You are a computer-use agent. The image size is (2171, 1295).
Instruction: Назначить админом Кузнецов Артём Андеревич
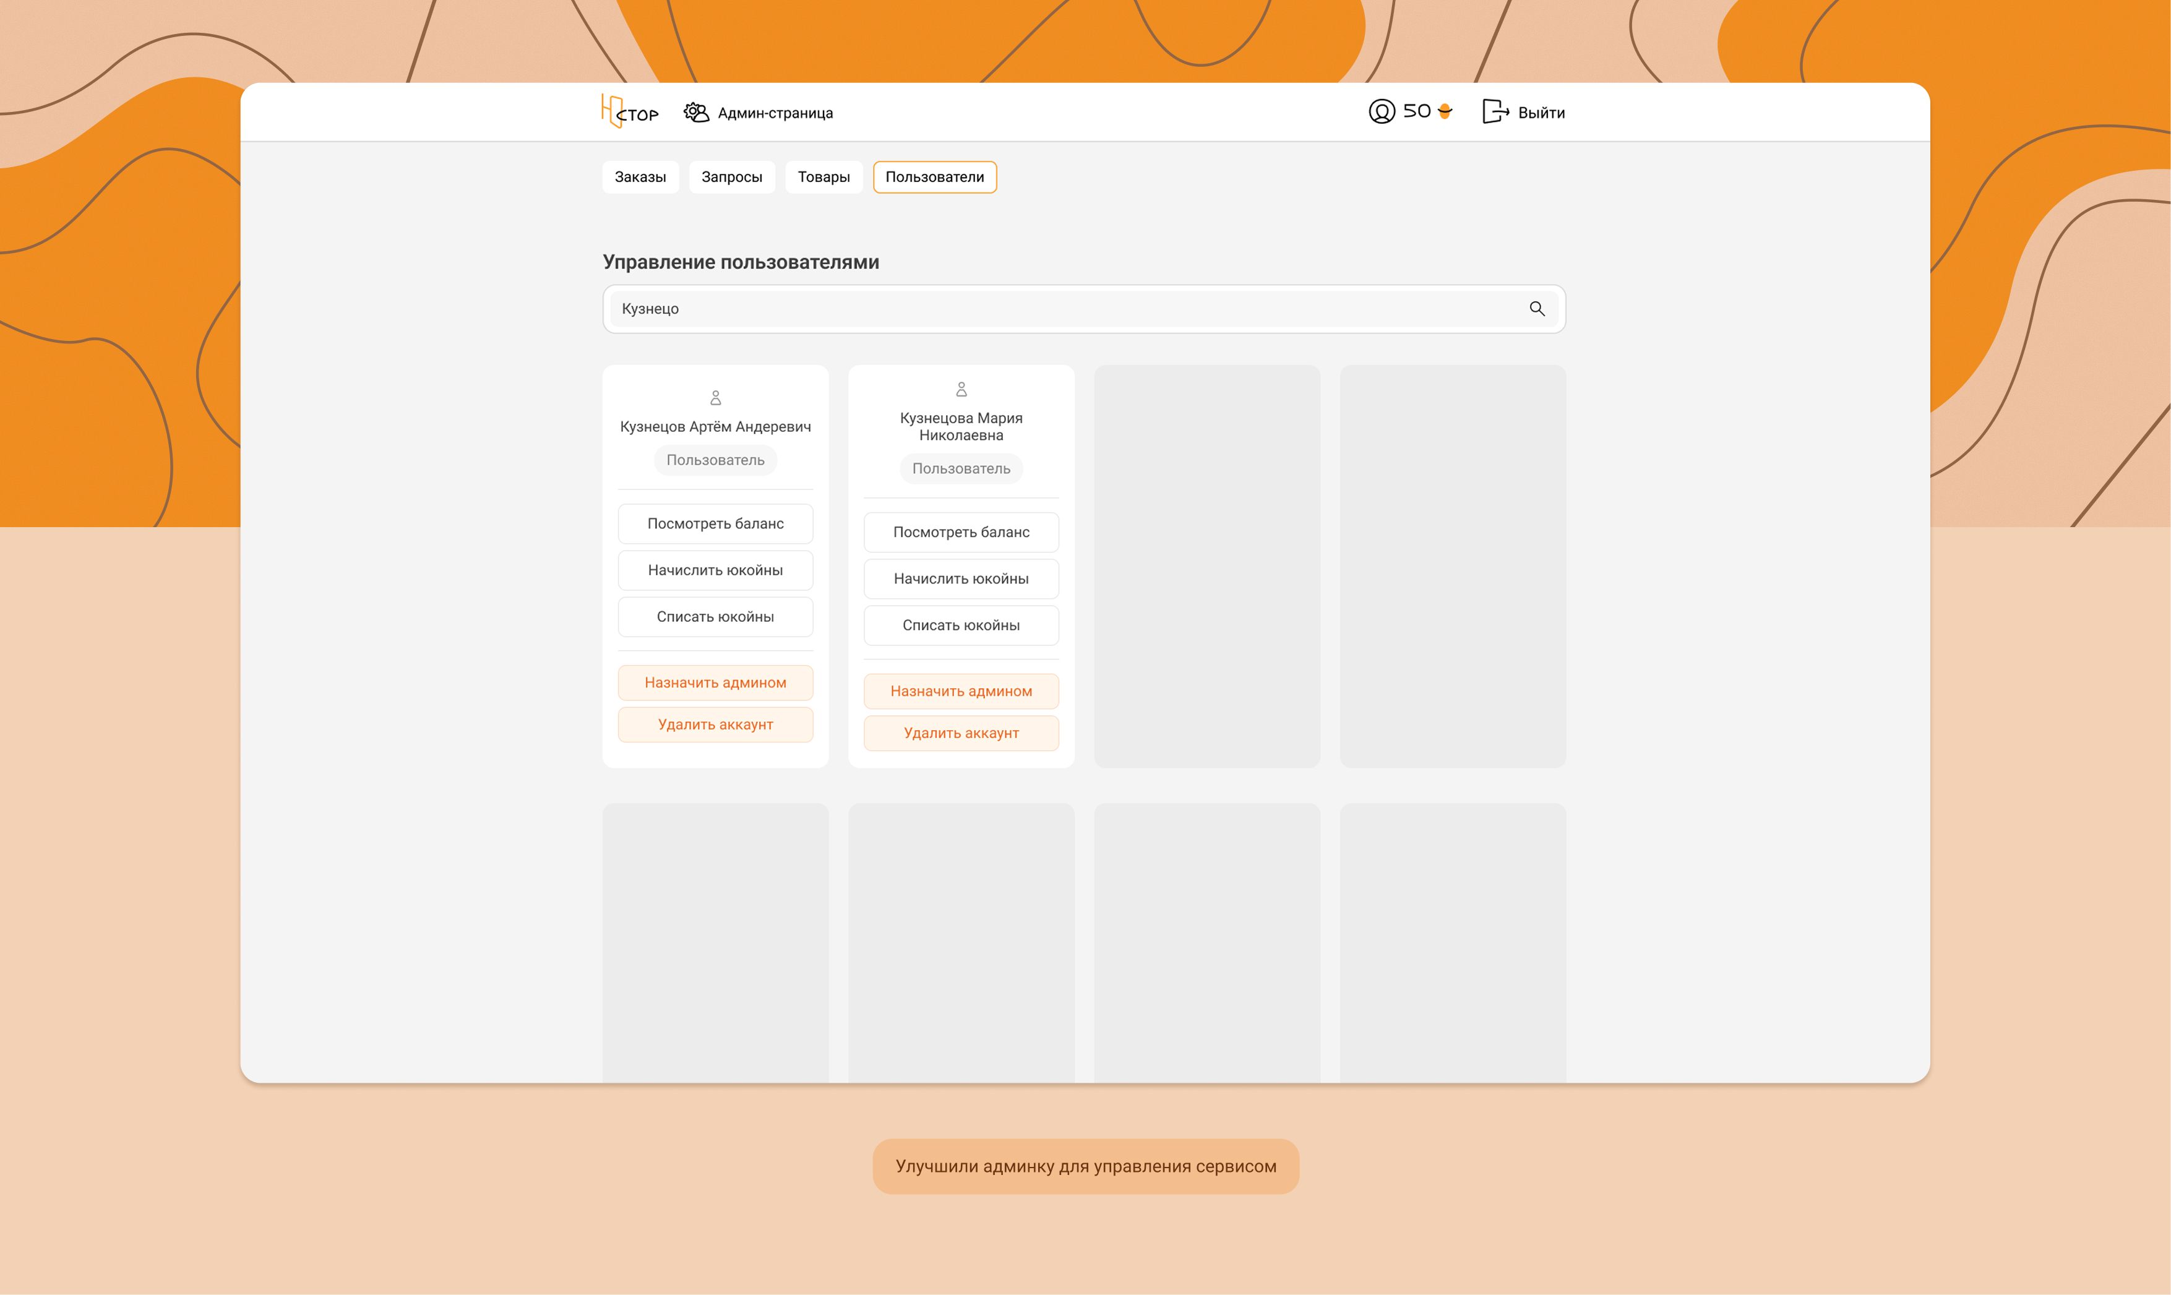click(x=715, y=682)
